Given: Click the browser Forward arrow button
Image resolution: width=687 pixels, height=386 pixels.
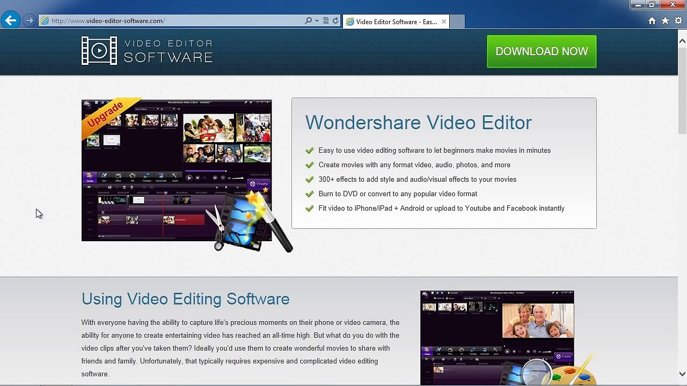Looking at the screenshot, I should tap(30, 21).
